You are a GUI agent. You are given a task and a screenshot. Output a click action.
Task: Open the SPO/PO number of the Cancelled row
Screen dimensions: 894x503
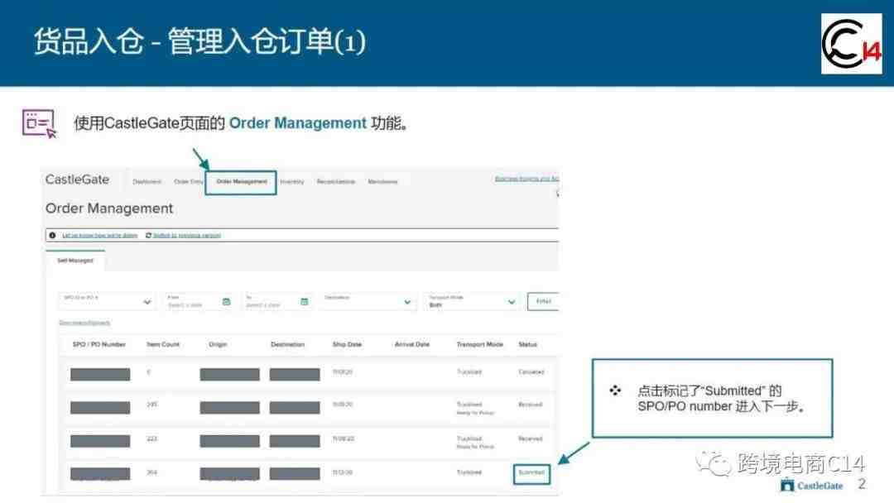point(100,374)
